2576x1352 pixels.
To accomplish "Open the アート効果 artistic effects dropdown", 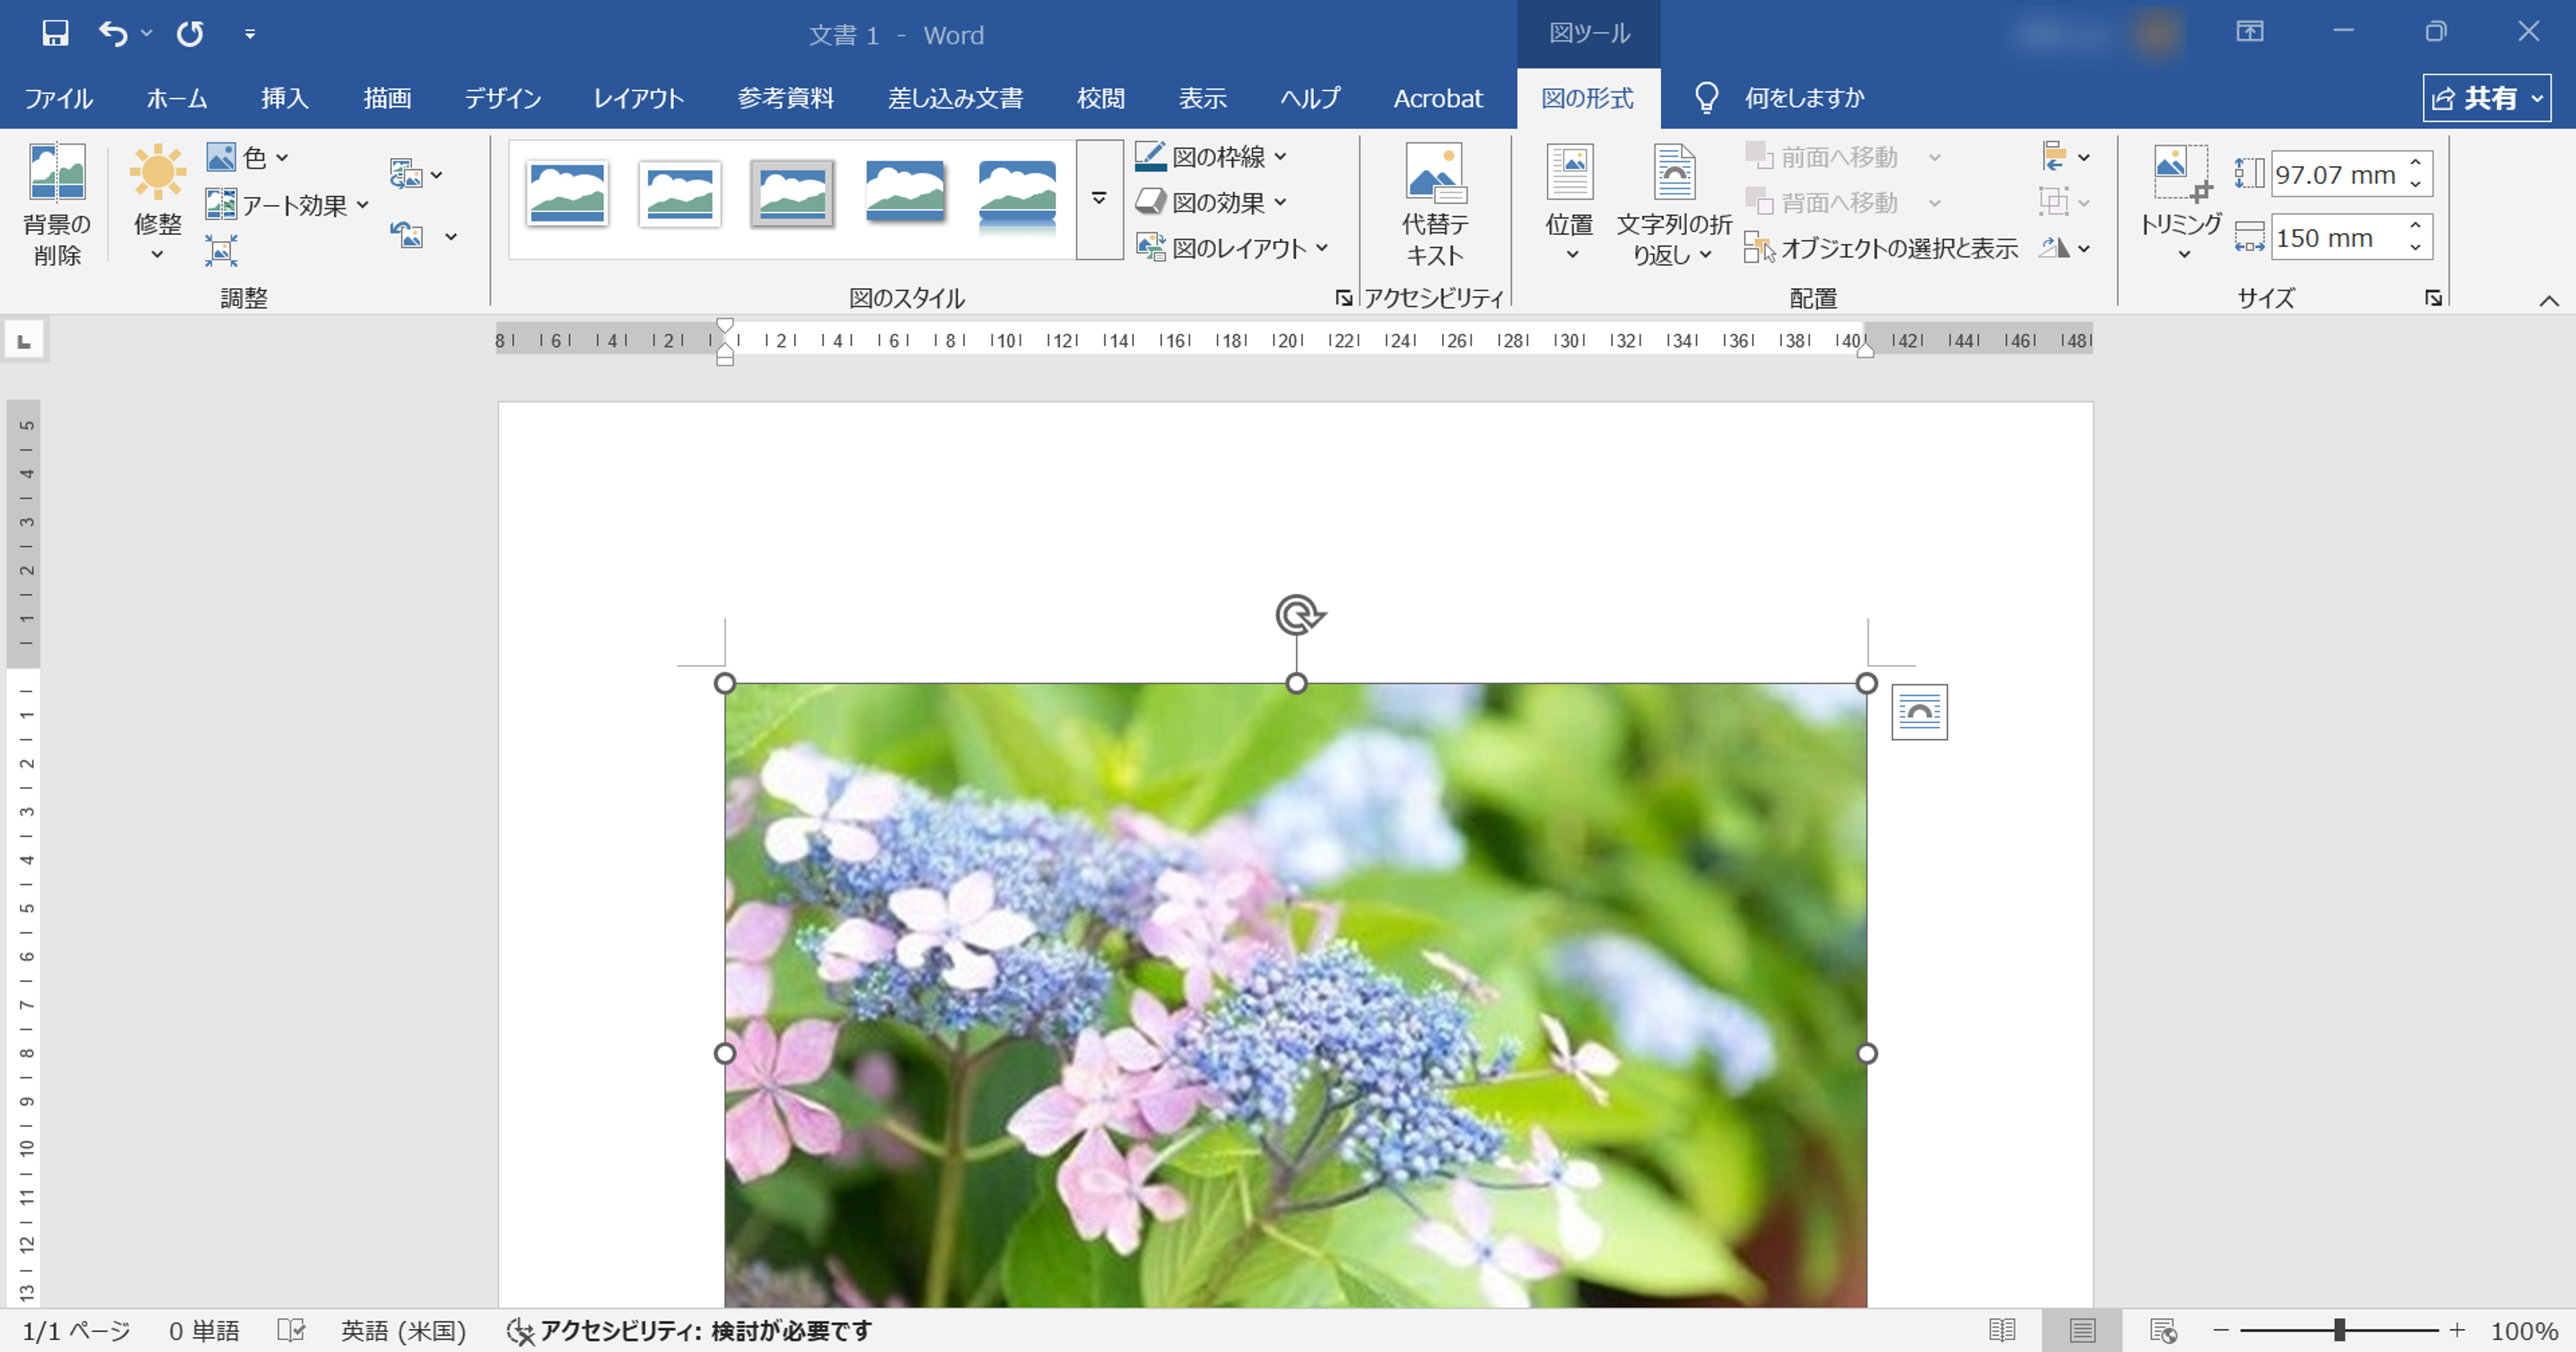I will (x=288, y=205).
